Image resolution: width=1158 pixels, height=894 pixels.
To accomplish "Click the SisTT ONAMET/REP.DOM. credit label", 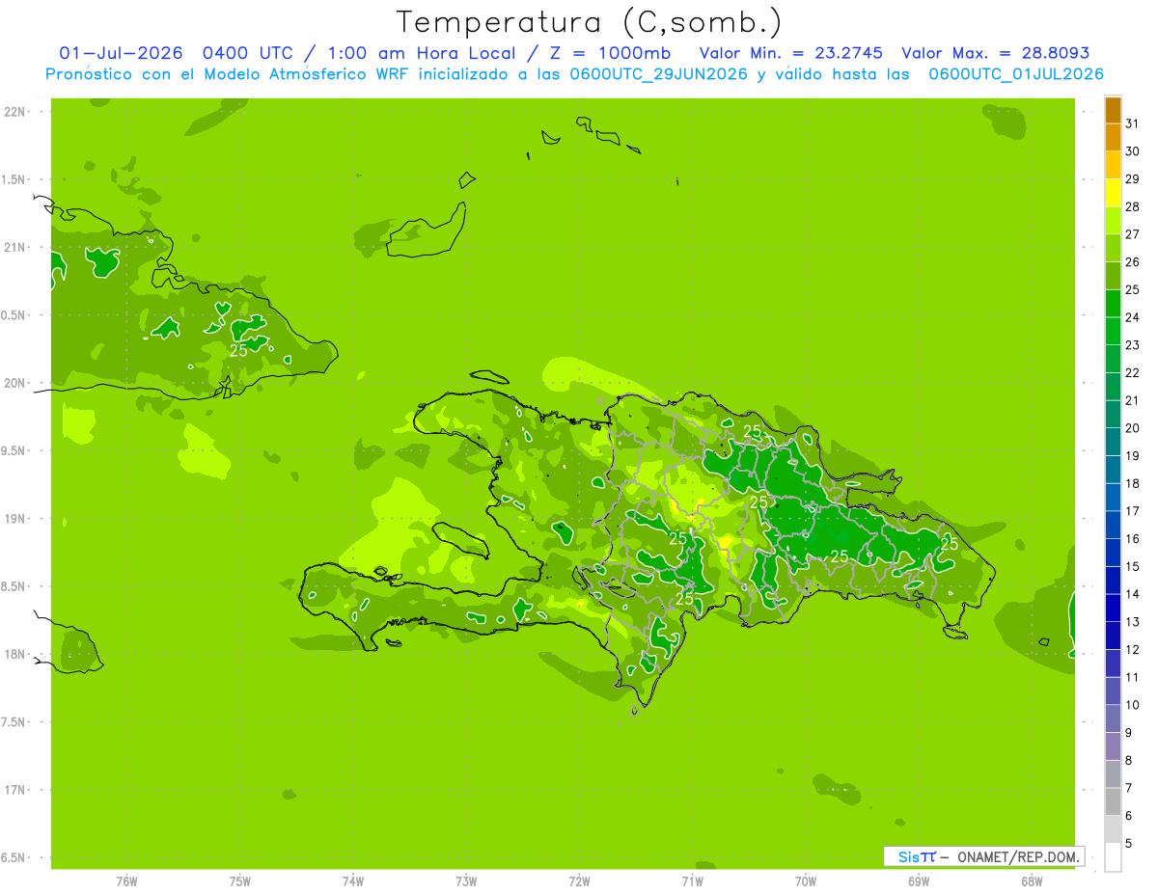I will click(983, 856).
